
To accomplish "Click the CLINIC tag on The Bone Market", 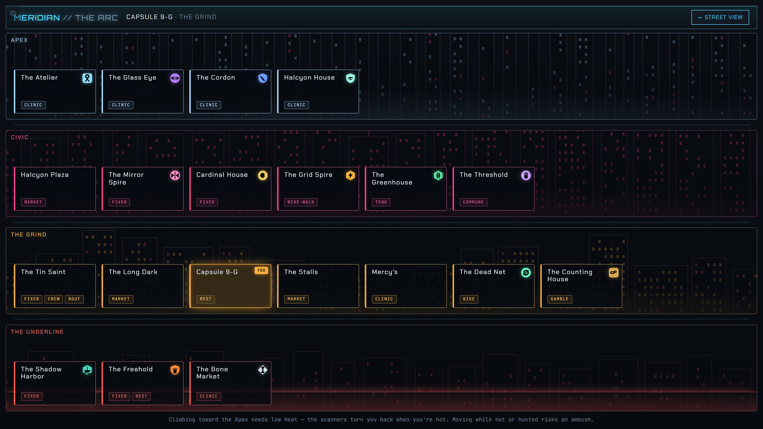I will 209,396.
